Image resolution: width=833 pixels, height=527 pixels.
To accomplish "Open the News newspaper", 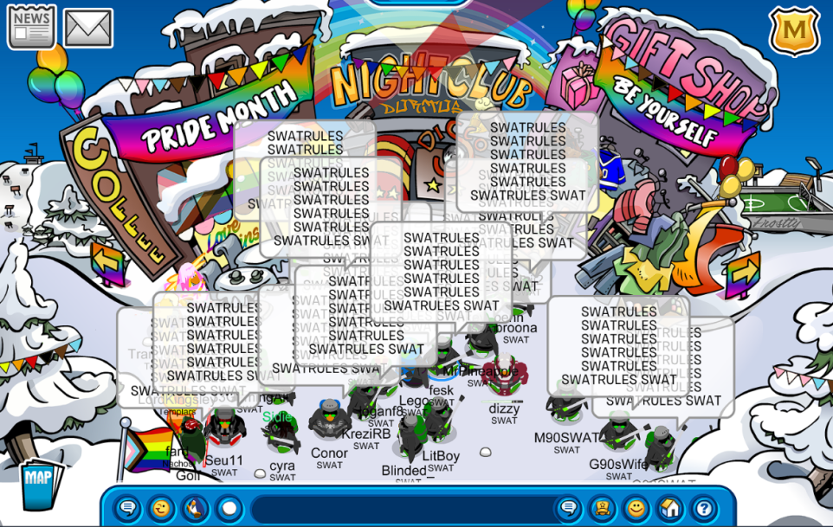I will pyautogui.click(x=31, y=27).
